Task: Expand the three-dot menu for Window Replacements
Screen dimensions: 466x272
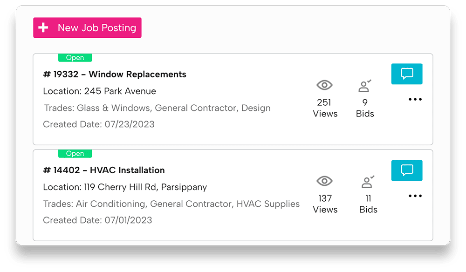Action: click(x=415, y=100)
